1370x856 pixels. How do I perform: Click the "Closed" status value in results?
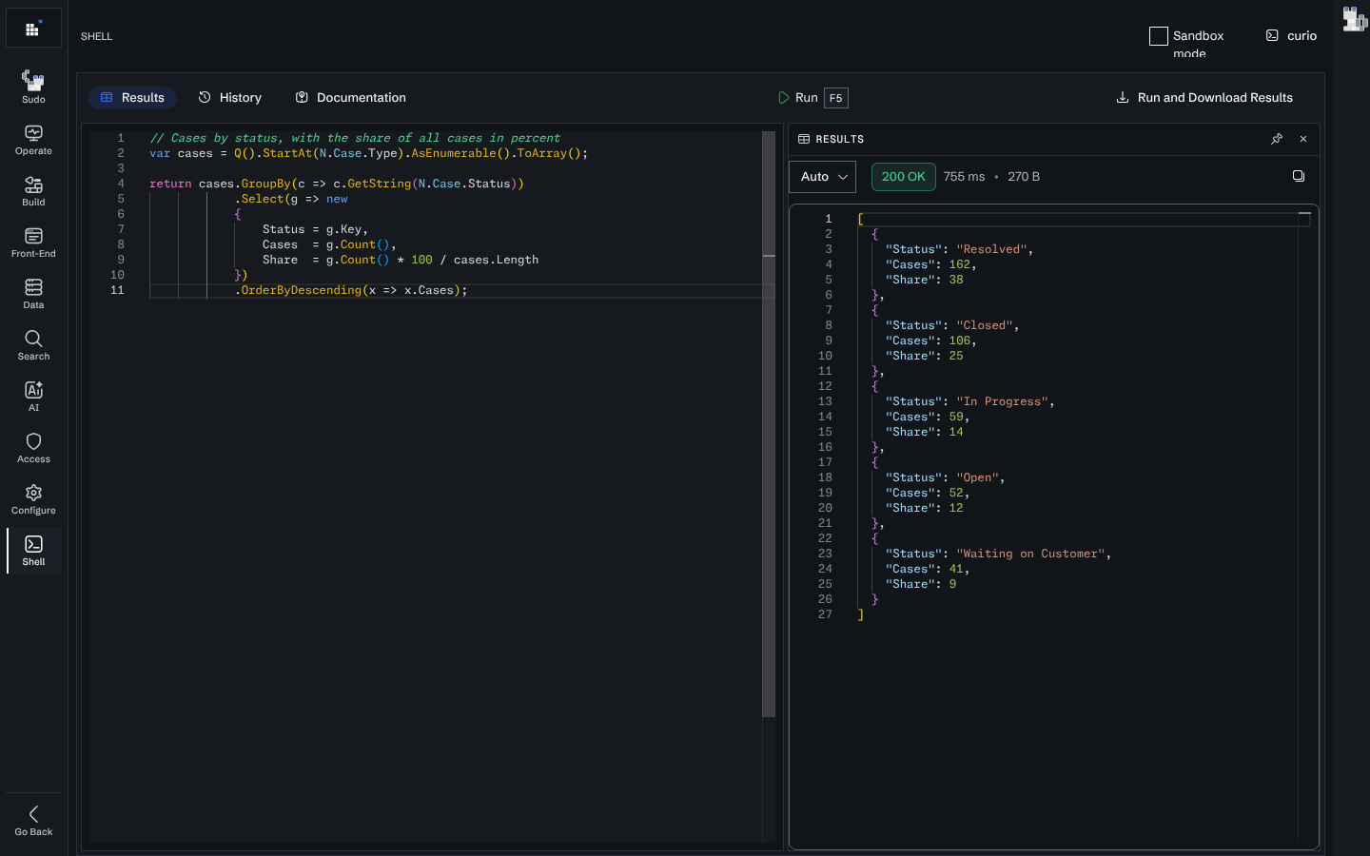point(985,325)
